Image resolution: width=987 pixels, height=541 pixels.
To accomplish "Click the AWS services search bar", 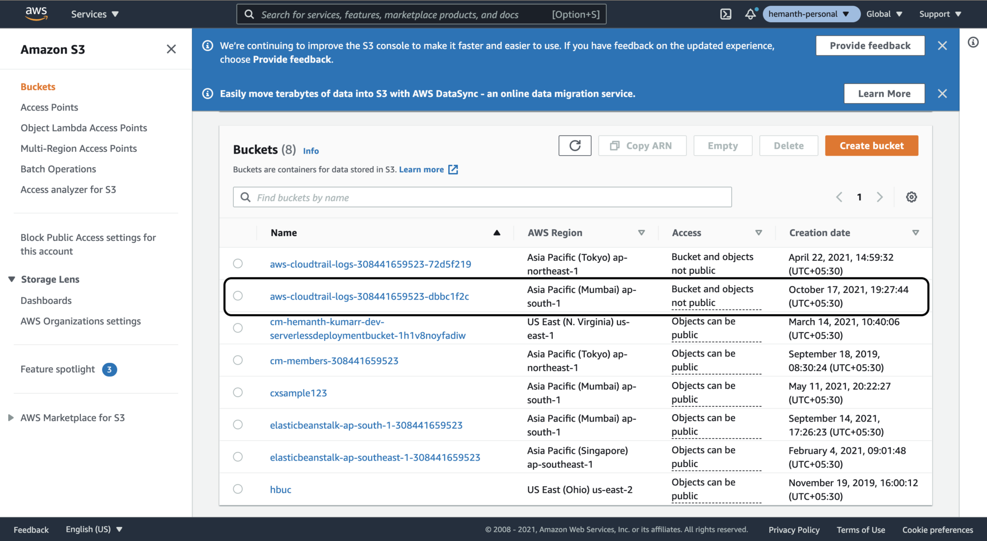I will (421, 14).
